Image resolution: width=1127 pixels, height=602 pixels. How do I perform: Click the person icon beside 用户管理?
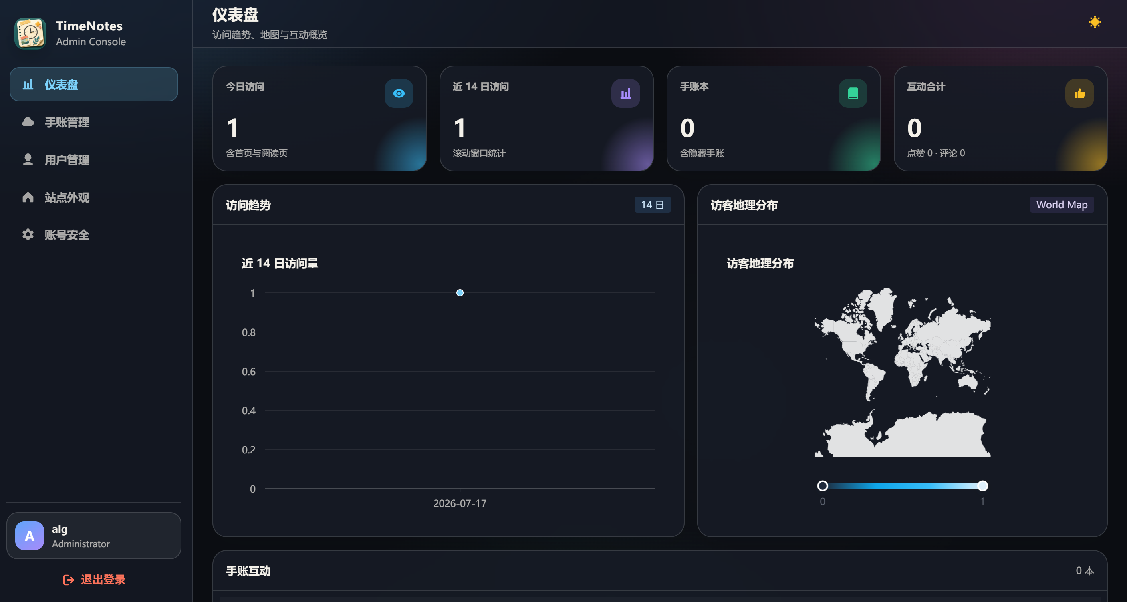(x=28, y=159)
